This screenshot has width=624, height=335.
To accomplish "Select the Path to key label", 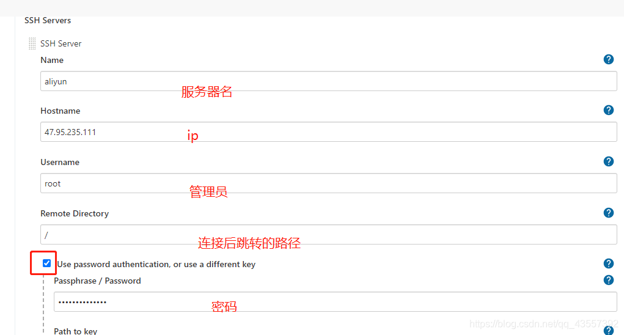I will click(76, 331).
